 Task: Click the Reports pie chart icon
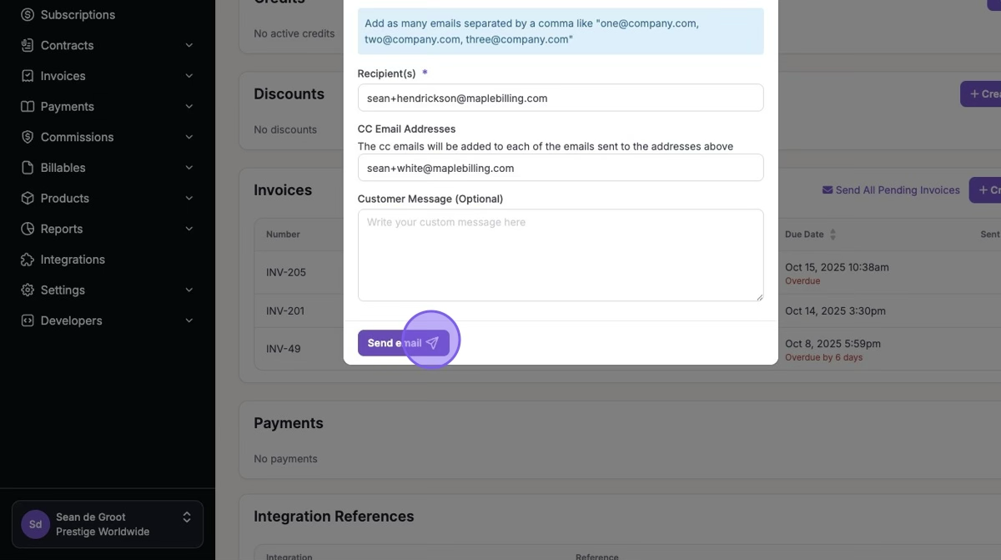click(28, 229)
